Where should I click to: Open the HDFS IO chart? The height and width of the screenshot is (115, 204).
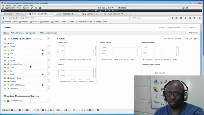[x=77, y=73]
